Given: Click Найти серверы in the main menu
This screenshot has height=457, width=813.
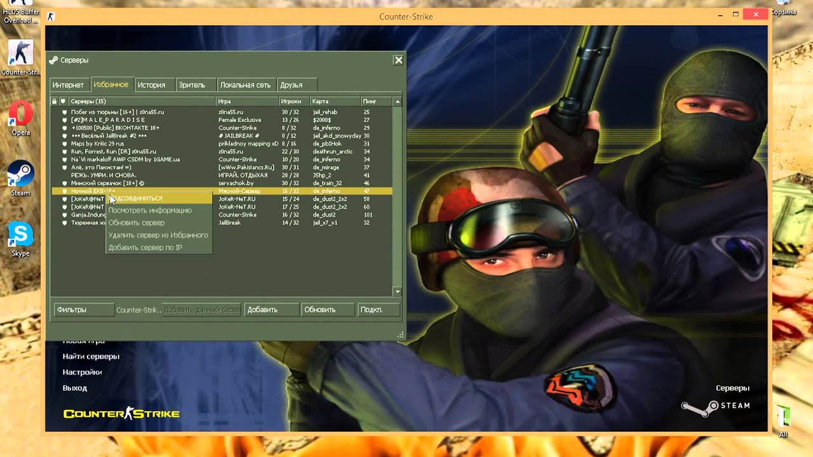Looking at the screenshot, I should pyautogui.click(x=91, y=357).
